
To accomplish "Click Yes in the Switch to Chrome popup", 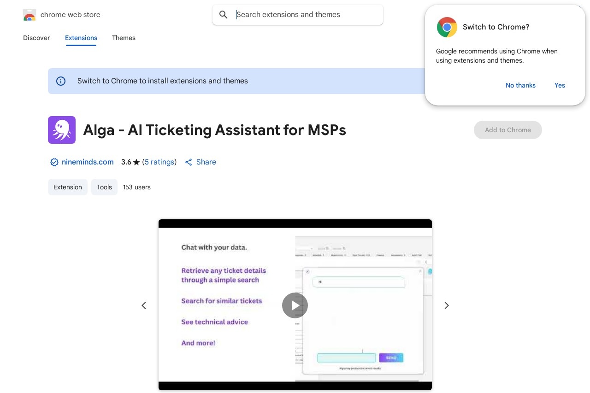I will (x=560, y=85).
